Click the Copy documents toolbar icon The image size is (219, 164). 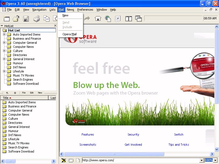coord(47,19)
